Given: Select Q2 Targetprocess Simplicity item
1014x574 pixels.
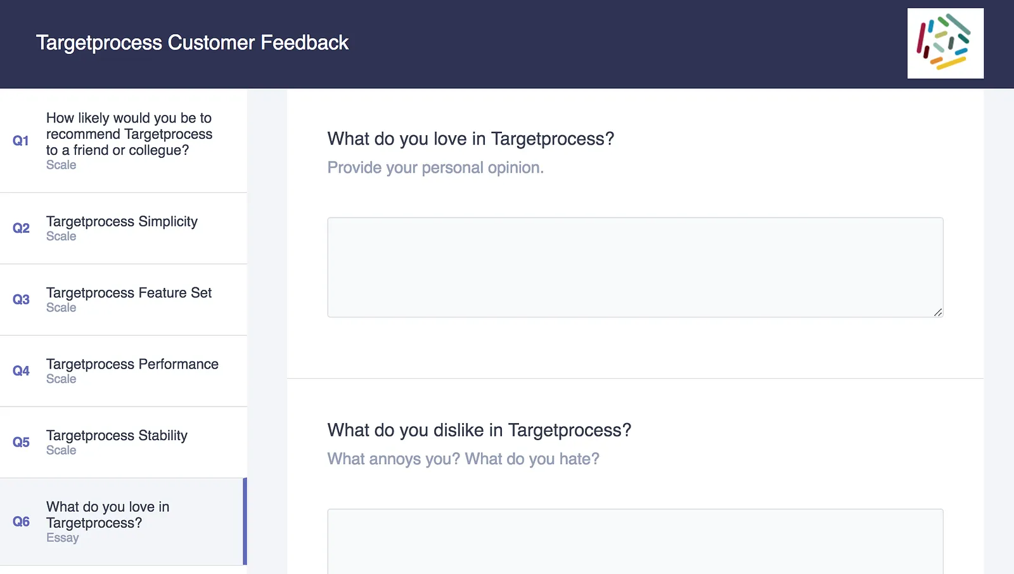Looking at the screenshot, I should [x=124, y=228].
